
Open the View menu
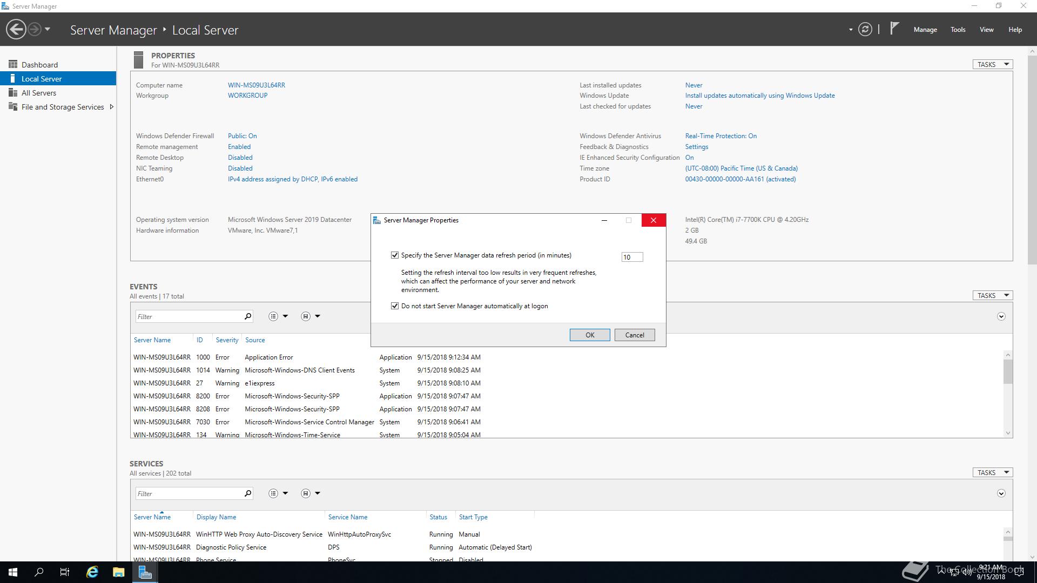point(987,30)
